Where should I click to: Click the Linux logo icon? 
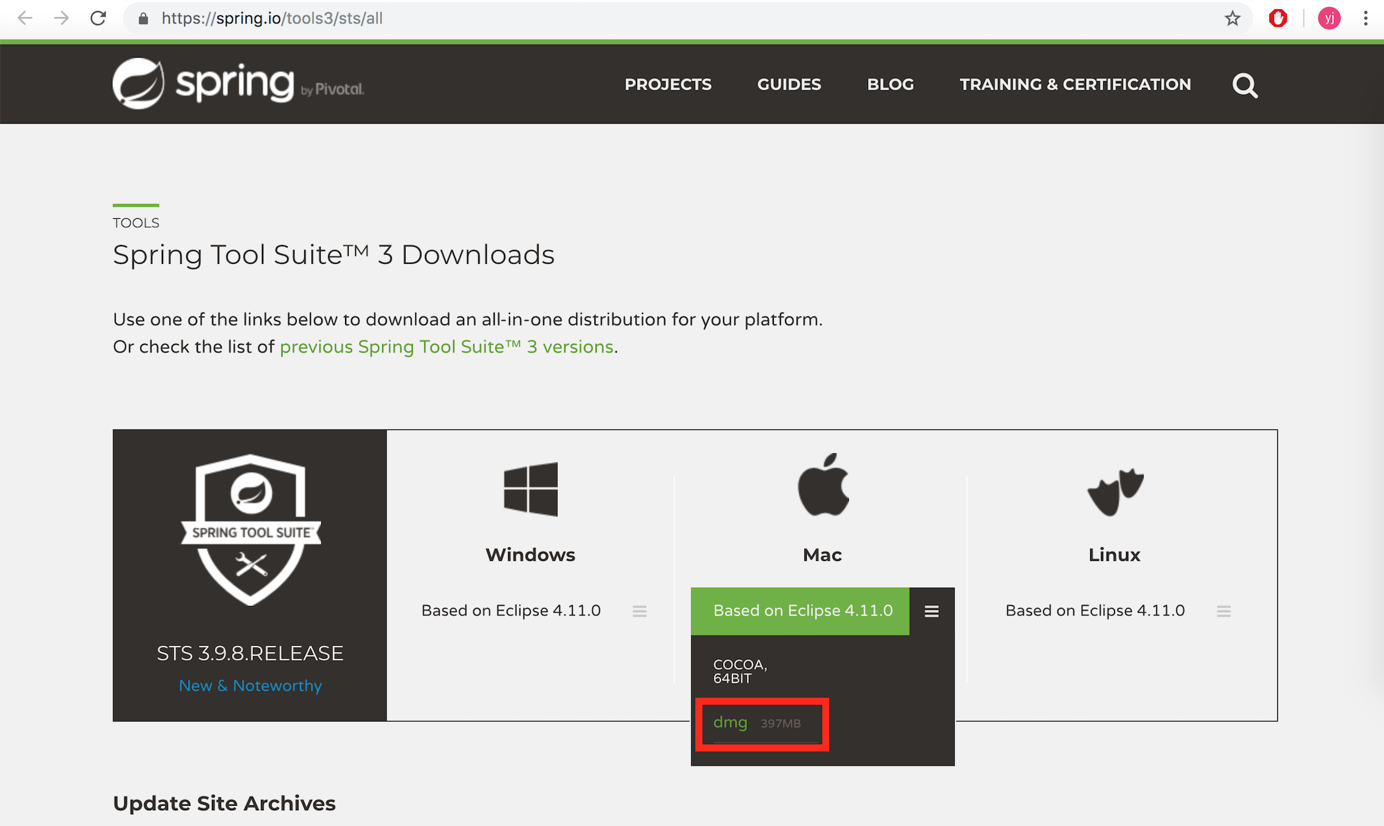[x=1115, y=491]
